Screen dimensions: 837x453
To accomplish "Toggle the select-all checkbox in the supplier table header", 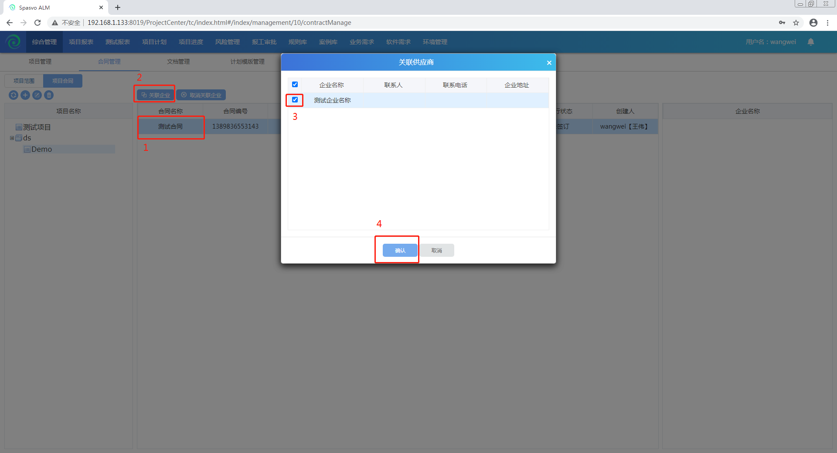I will [x=295, y=85].
